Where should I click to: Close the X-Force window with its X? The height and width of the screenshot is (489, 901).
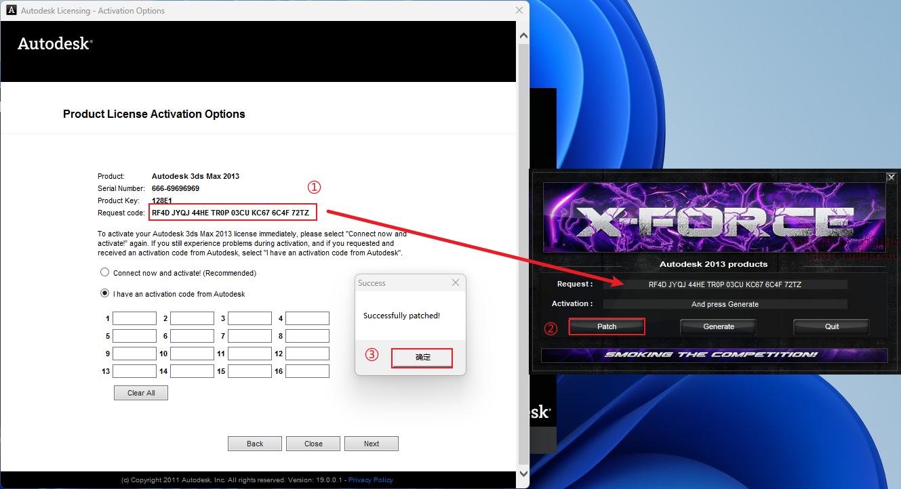[891, 177]
